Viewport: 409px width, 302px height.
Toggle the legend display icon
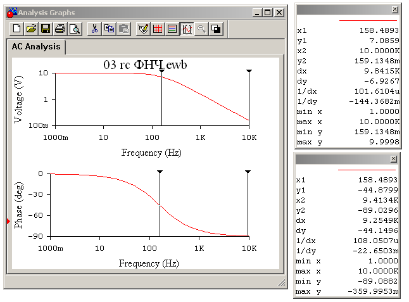[x=172, y=28]
